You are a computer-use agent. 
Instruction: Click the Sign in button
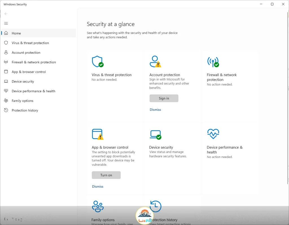pyautogui.click(x=164, y=98)
